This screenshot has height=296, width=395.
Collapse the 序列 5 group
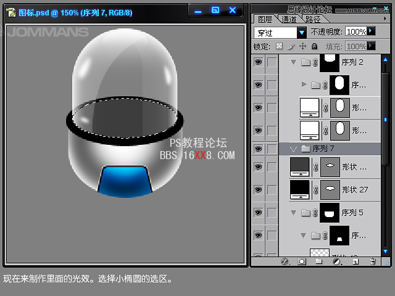(293, 213)
